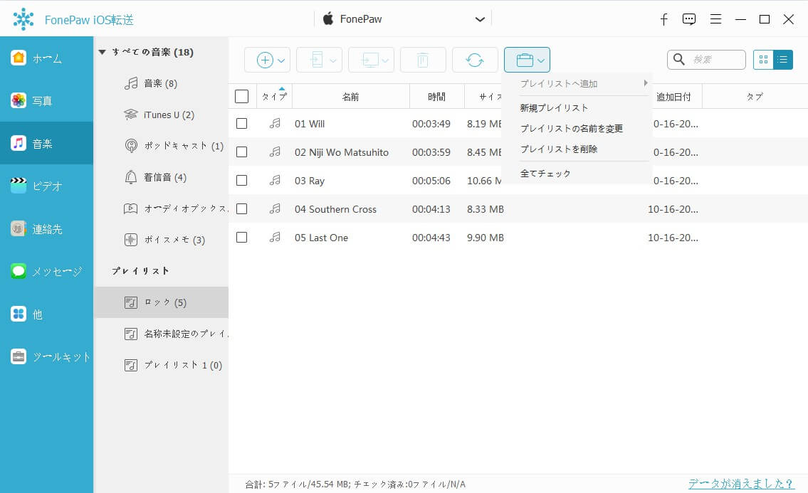Choose 全てチェック menu item

(545, 173)
